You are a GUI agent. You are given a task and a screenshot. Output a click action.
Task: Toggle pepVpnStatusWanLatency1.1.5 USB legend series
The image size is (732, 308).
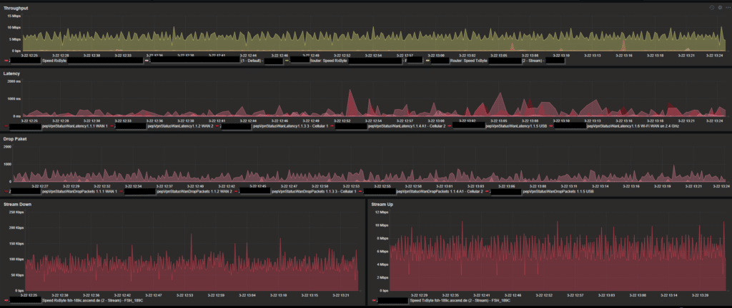(x=516, y=126)
